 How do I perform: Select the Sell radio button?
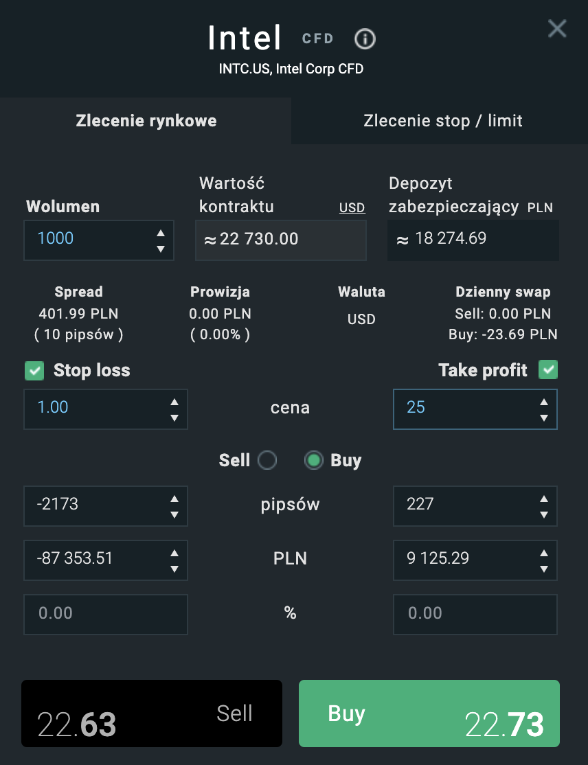[x=267, y=460]
